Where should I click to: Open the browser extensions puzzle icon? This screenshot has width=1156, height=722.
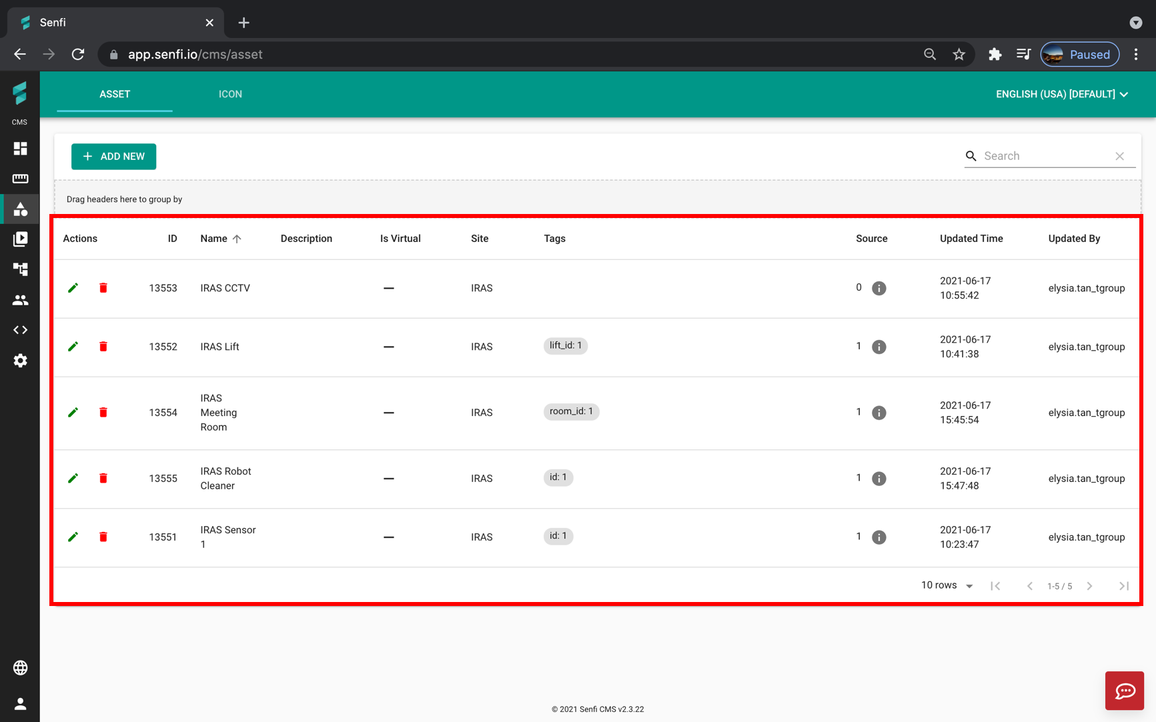[x=995, y=55]
